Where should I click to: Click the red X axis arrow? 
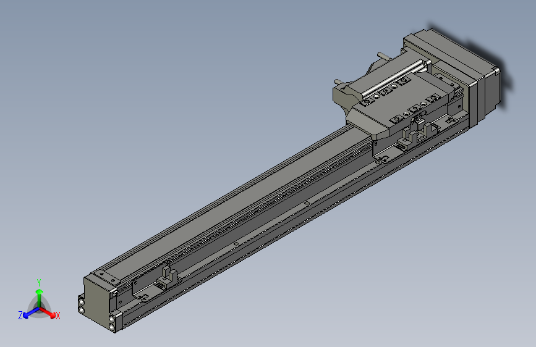tap(48, 313)
